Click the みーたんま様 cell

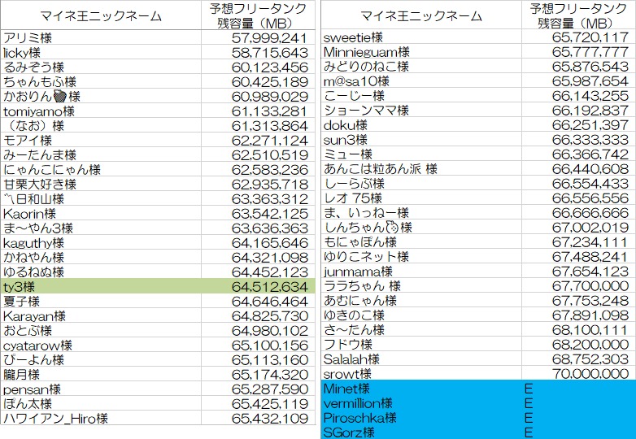pyautogui.click(x=101, y=154)
